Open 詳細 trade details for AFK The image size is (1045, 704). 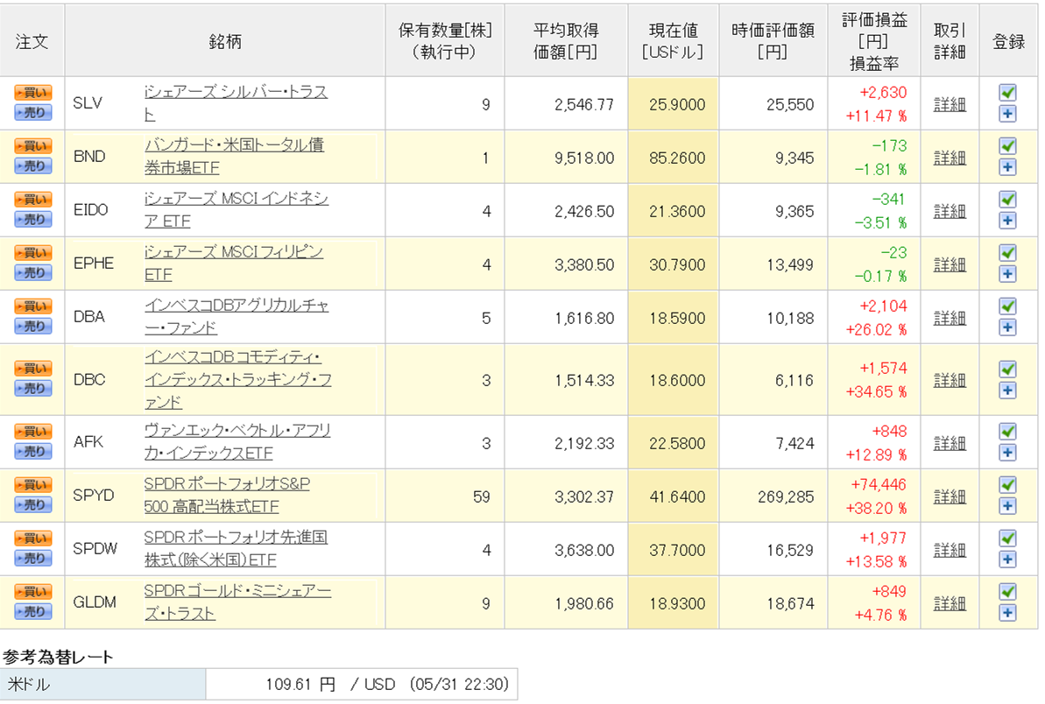coord(950,442)
